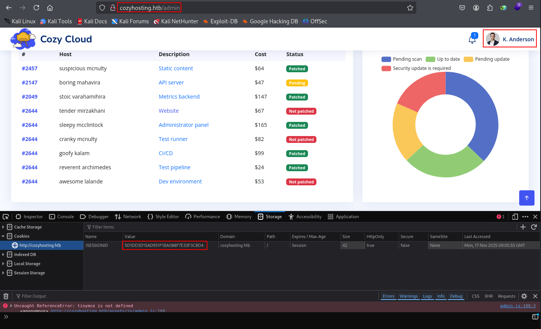Toggle Info filter in console
This screenshot has height=329, width=541.
click(x=441, y=296)
